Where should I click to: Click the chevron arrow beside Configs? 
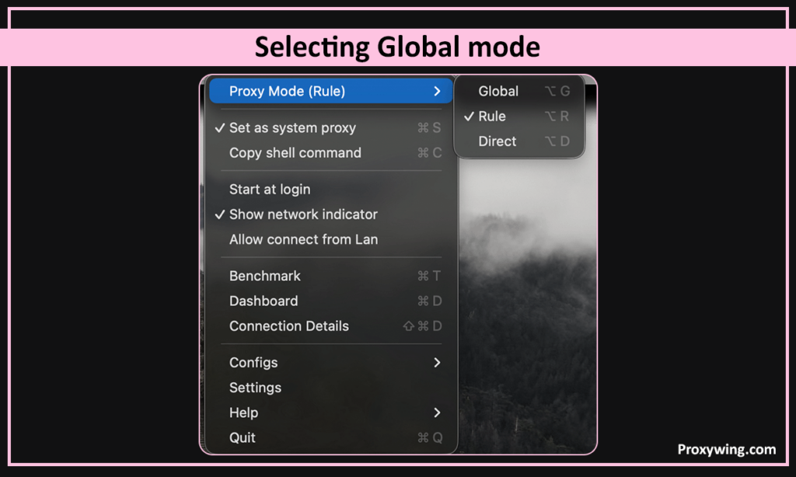coord(437,362)
